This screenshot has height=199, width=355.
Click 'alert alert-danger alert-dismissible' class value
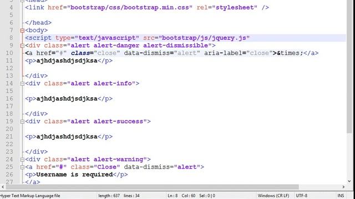click(x=139, y=45)
